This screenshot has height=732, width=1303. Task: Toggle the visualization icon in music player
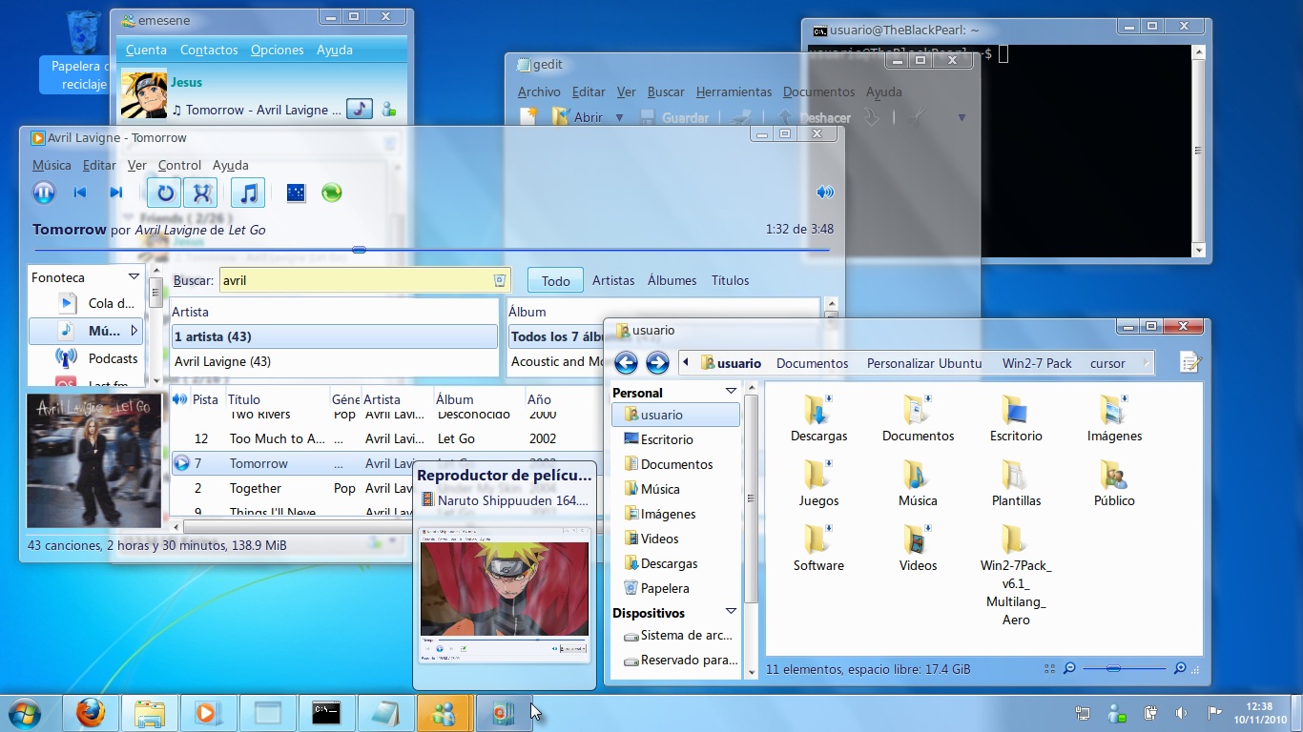coord(296,193)
